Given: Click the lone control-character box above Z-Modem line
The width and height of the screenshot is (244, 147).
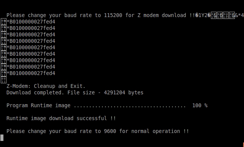Looking at the screenshot, I should (3, 80).
